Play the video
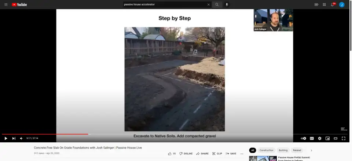 click(6, 138)
